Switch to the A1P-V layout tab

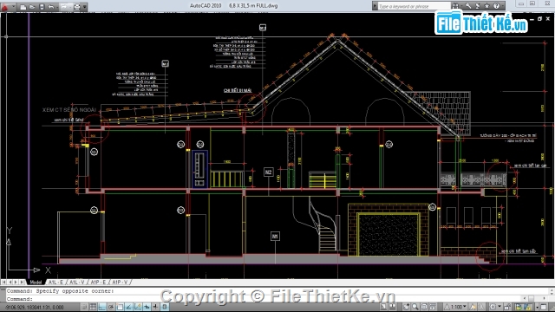pos(120,282)
